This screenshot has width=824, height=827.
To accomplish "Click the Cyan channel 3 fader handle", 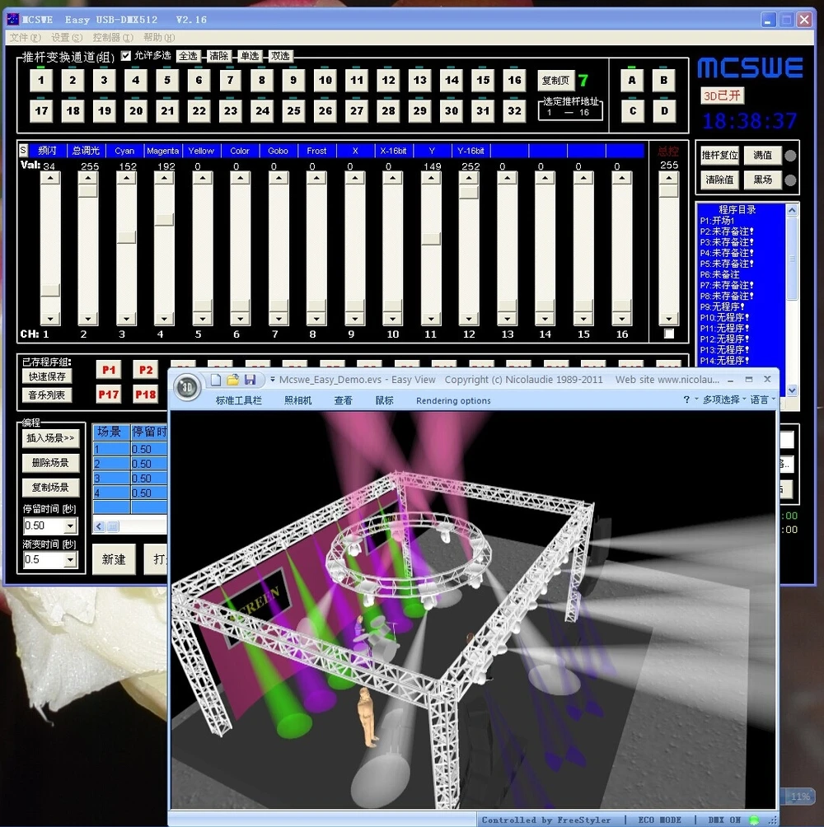I will [x=126, y=237].
